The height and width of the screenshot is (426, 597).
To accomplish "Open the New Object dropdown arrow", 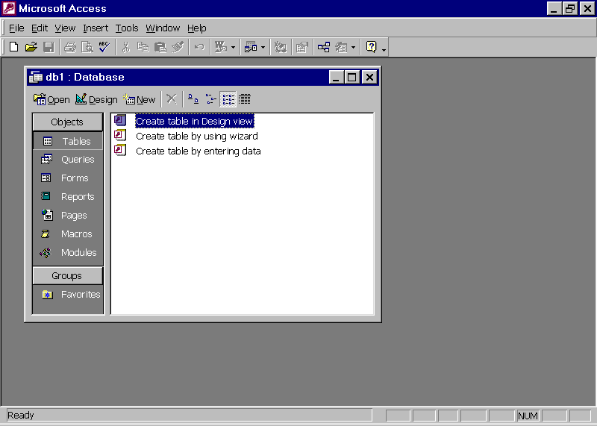I will point(353,48).
